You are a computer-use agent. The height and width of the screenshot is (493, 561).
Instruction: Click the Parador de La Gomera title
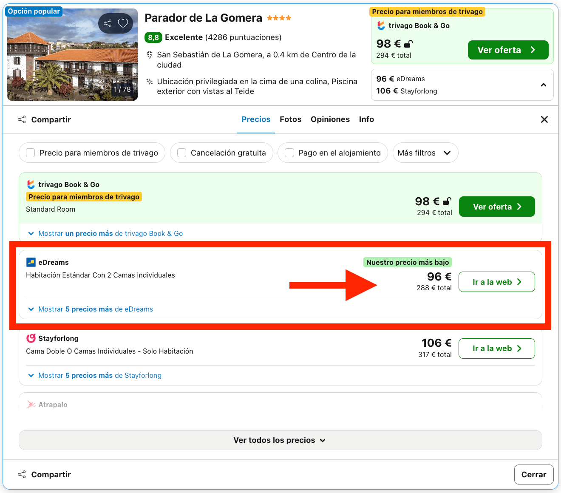click(203, 18)
